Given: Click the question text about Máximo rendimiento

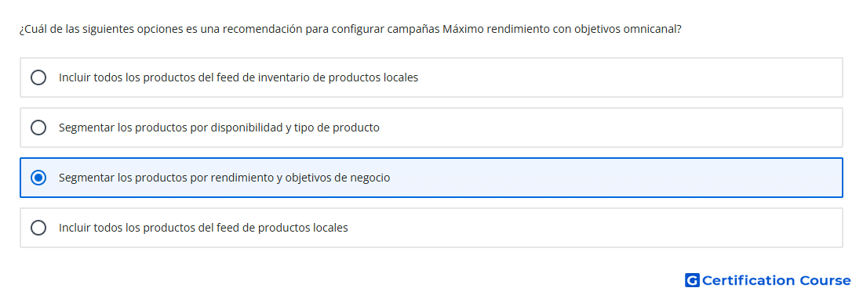Looking at the screenshot, I should (350, 29).
